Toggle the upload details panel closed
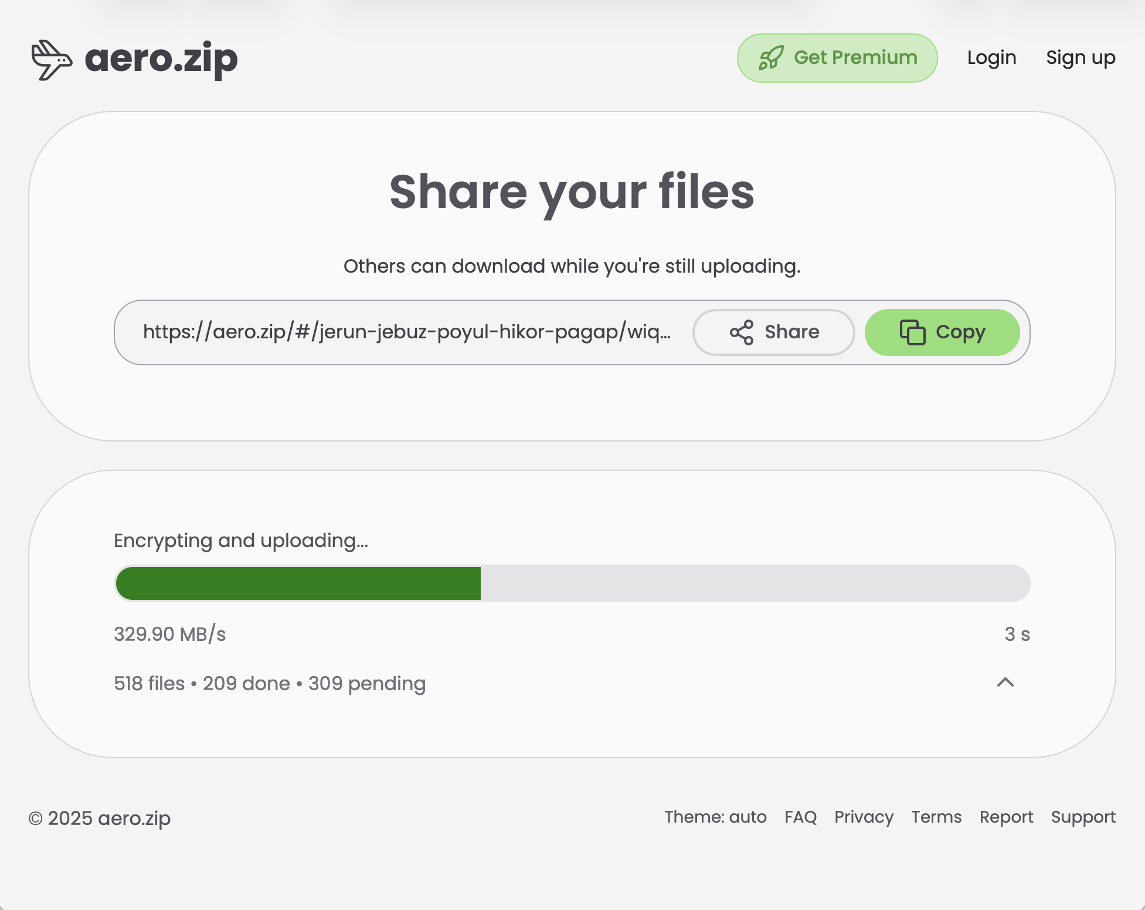The width and height of the screenshot is (1145, 910). (1005, 683)
